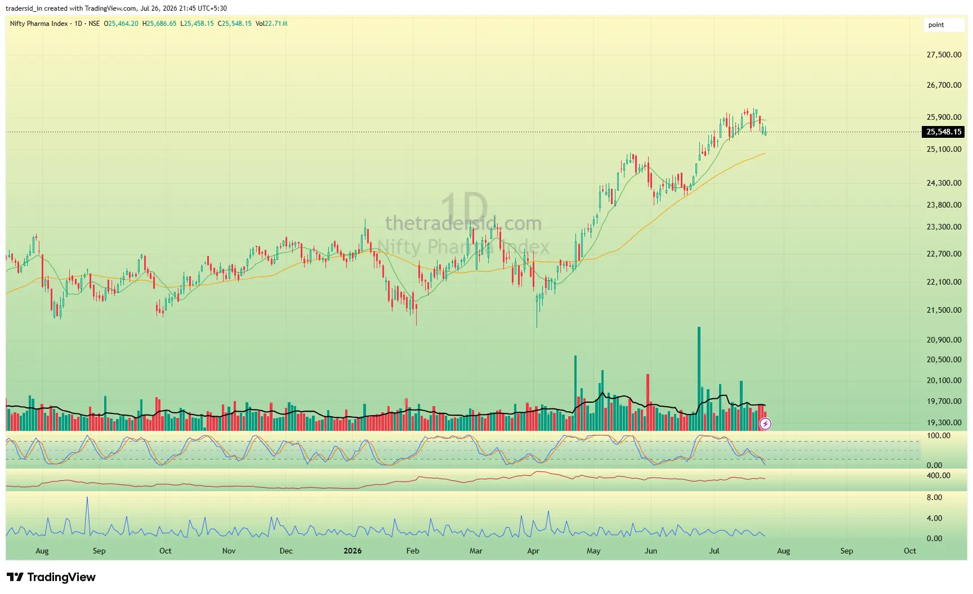This screenshot has width=973, height=594.
Task: Click the 400.00 indicator scale label
Action: (x=939, y=475)
